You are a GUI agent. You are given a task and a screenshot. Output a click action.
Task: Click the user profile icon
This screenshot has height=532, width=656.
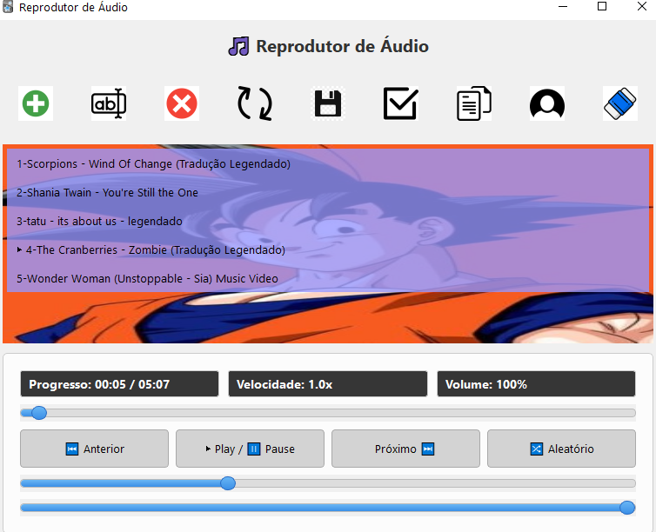[x=547, y=104]
